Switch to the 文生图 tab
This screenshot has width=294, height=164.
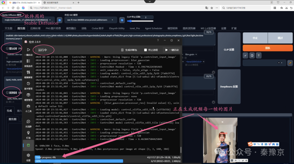(9, 28)
